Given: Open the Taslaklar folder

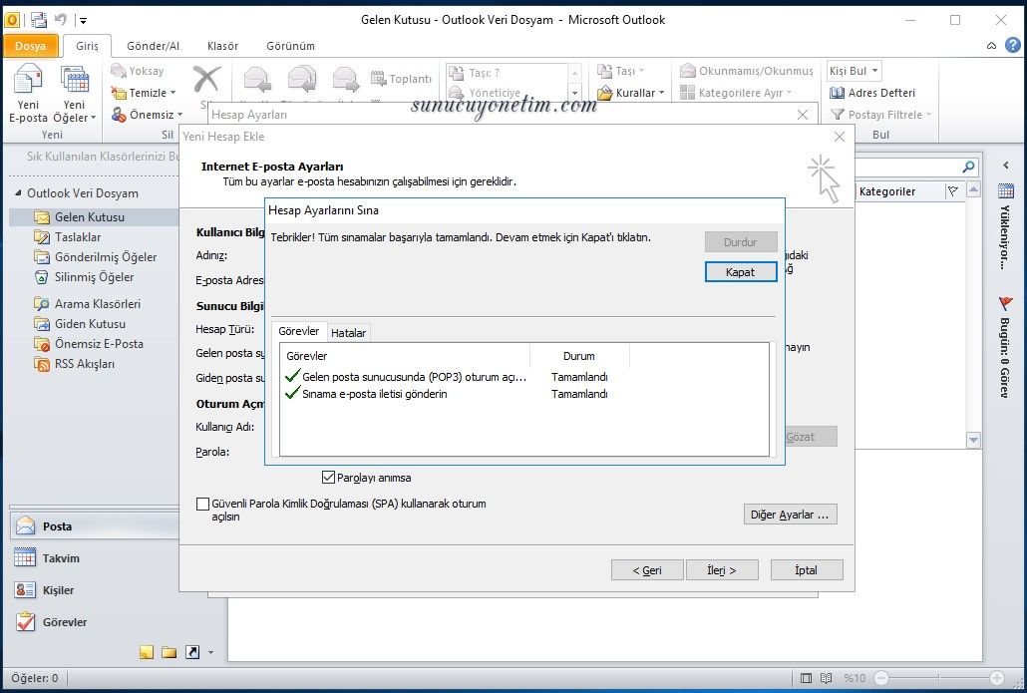Looking at the screenshot, I should [78, 237].
